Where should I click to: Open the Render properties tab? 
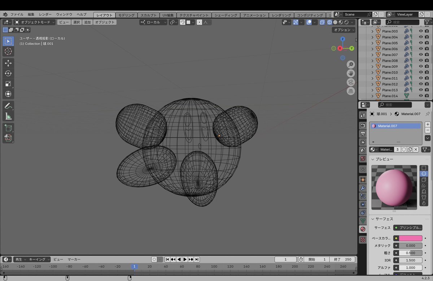pos(363,125)
